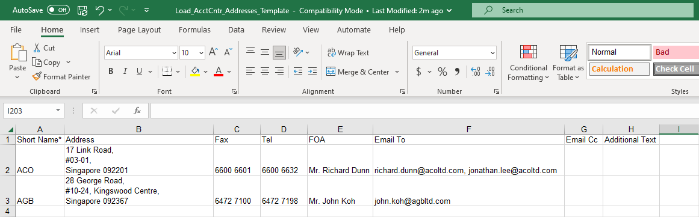Open Merge & Center dropdown arrow

tap(397, 72)
